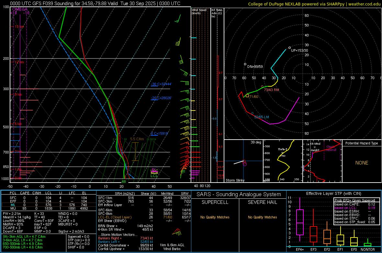
Task: Click the DCAPE = 3 value
Action: (12, 228)
